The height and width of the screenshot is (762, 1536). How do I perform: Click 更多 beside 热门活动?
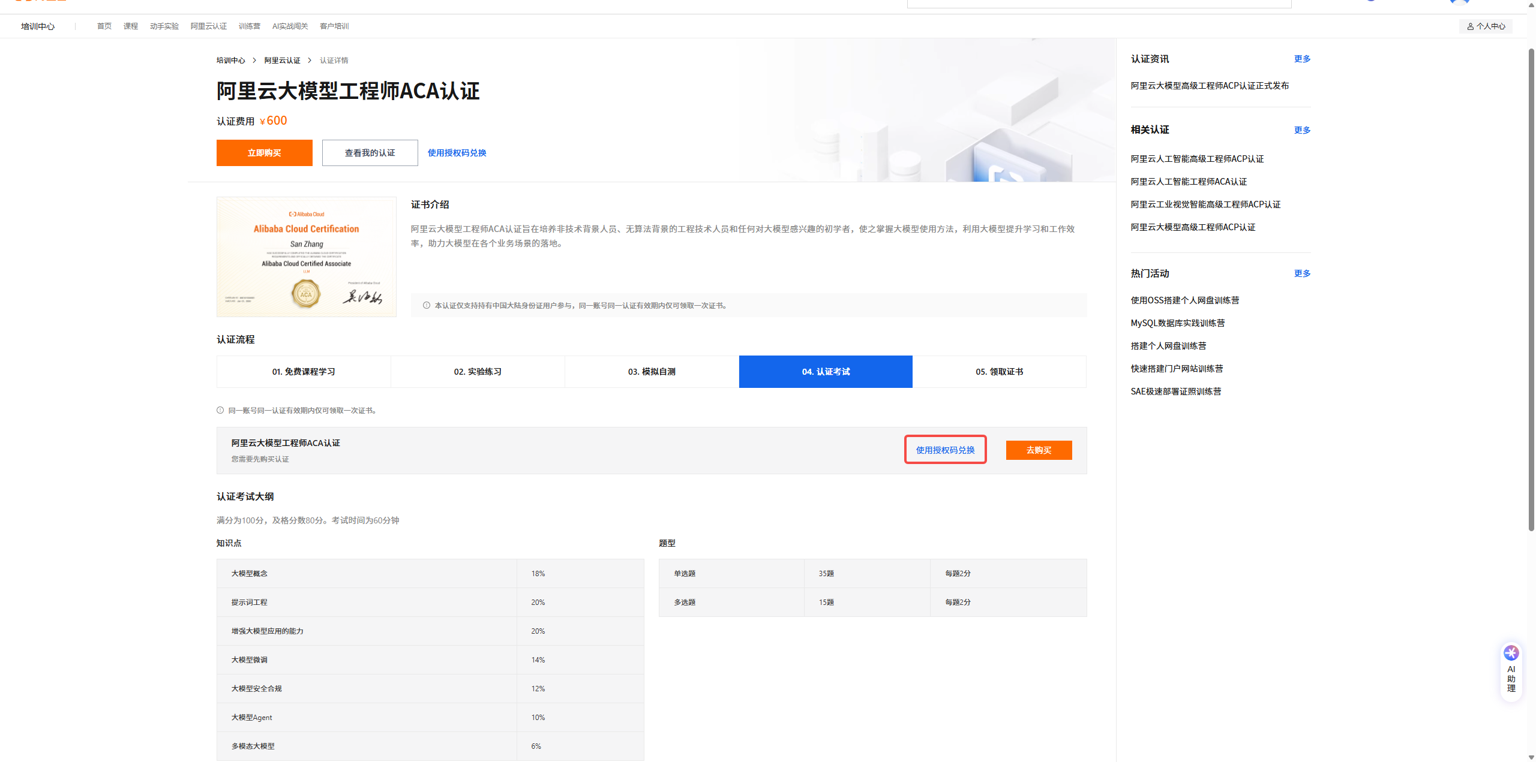point(1303,273)
